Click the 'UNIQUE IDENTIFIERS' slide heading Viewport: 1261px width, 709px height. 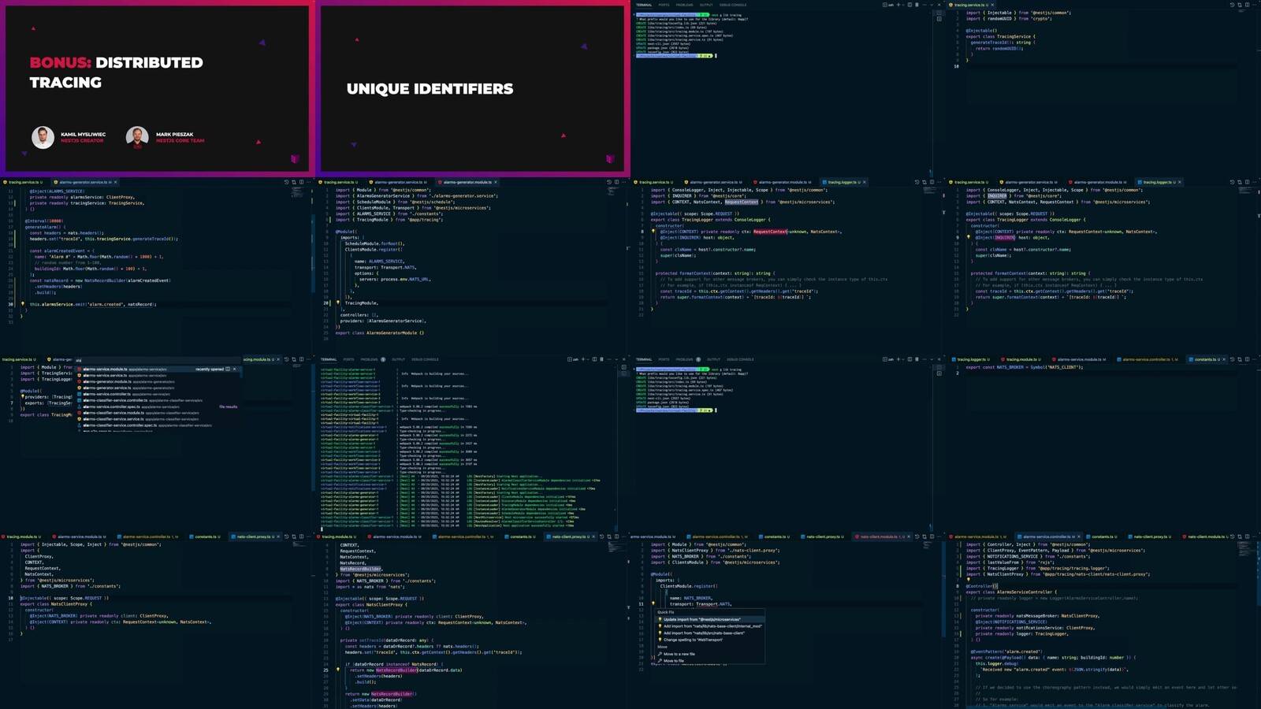click(x=430, y=89)
